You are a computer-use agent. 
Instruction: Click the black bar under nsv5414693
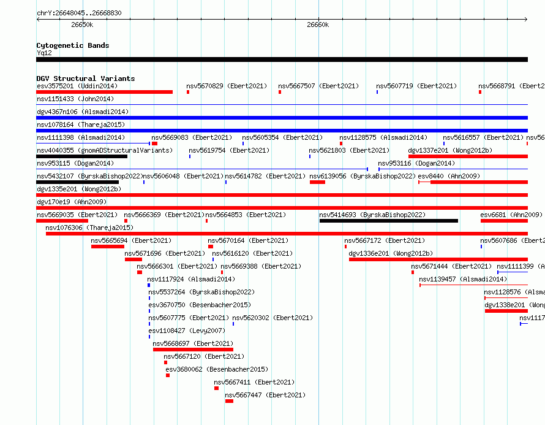click(389, 221)
